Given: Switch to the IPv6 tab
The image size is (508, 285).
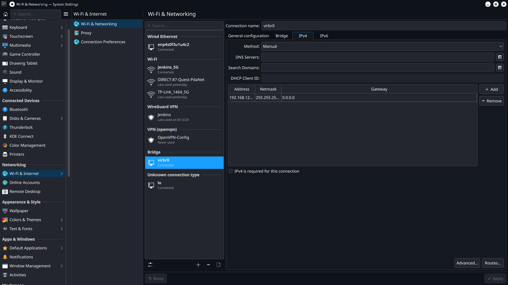Looking at the screenshot, I should [324, 36].
